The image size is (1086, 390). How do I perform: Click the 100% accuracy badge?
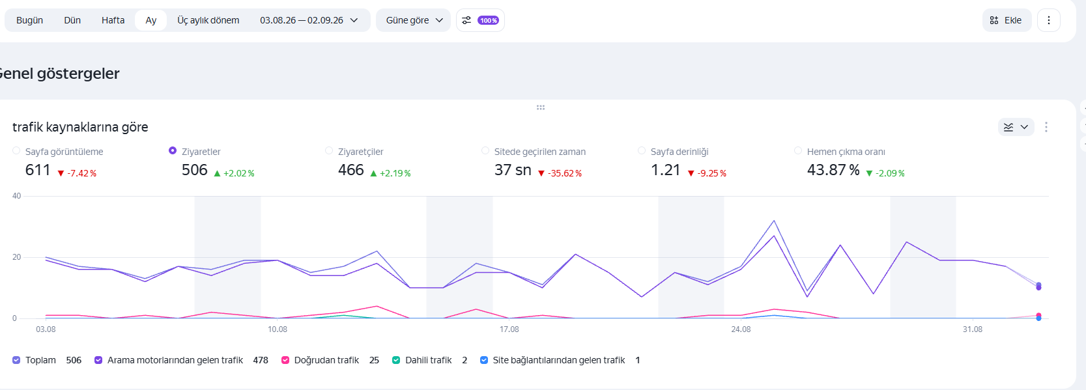[489, 20]
